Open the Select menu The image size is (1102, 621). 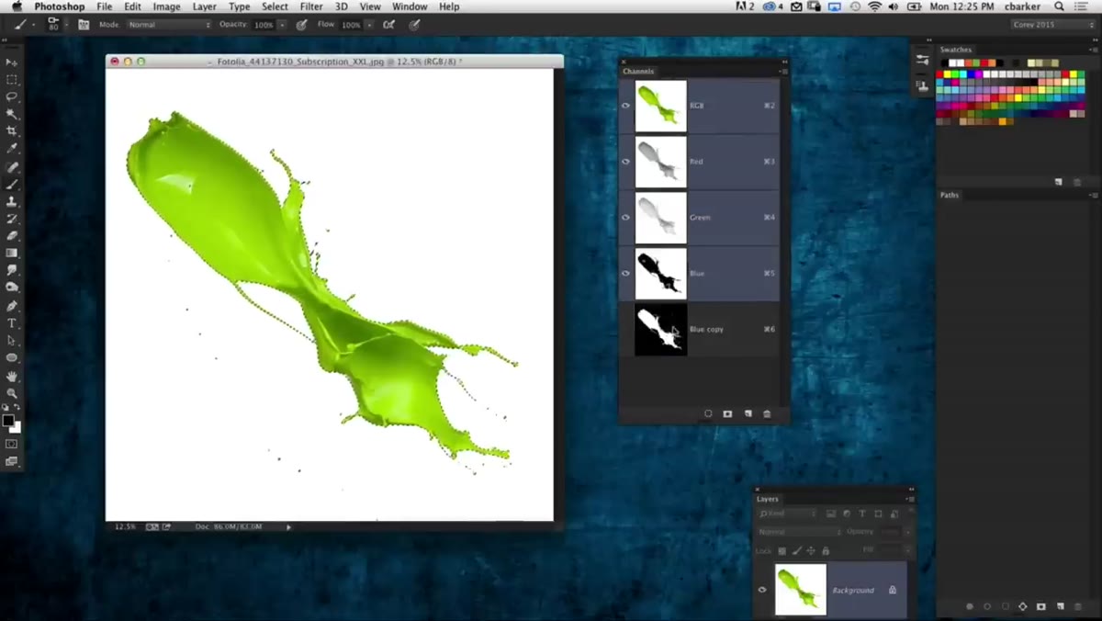(275, 6)
